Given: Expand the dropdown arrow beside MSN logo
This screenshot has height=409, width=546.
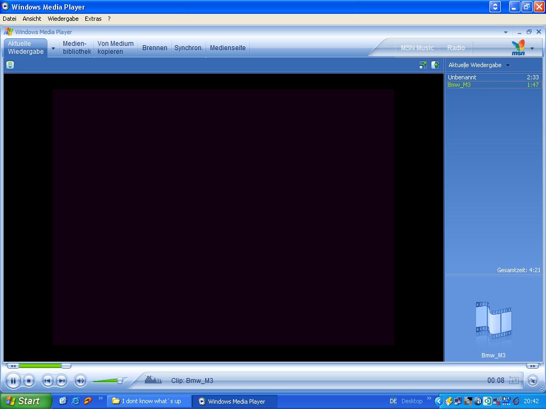Looking at the screenshot, I should 532,48.
